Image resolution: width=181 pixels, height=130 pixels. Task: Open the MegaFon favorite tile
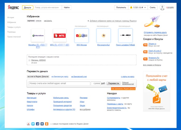point(38,35)
